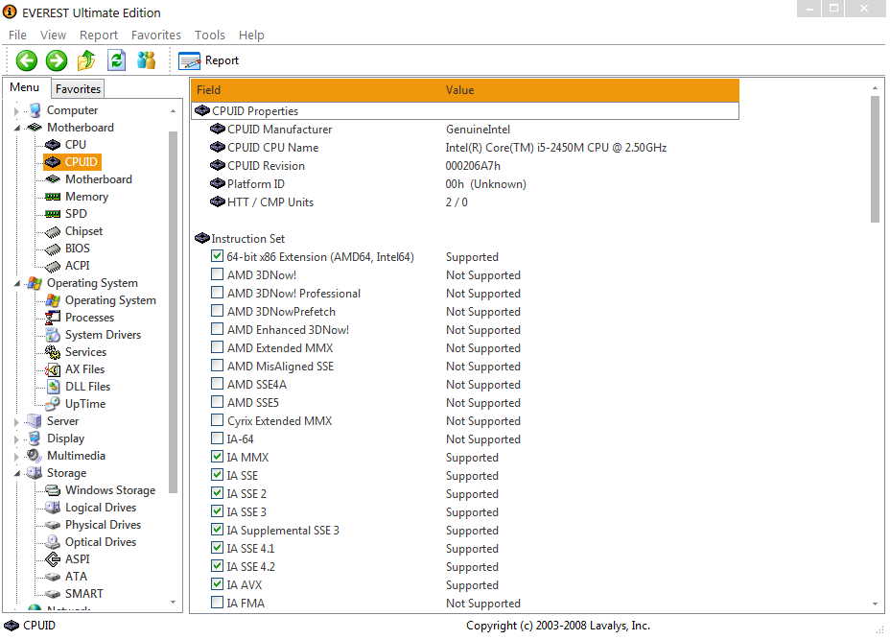Select the CPUID Revision row
Image resolution: width=890 pixels, height=640 pixels.
click(465, 166)
